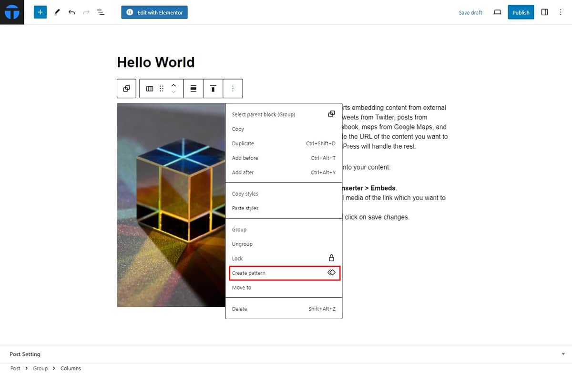Select Add after menu entry

pos(284,172)
